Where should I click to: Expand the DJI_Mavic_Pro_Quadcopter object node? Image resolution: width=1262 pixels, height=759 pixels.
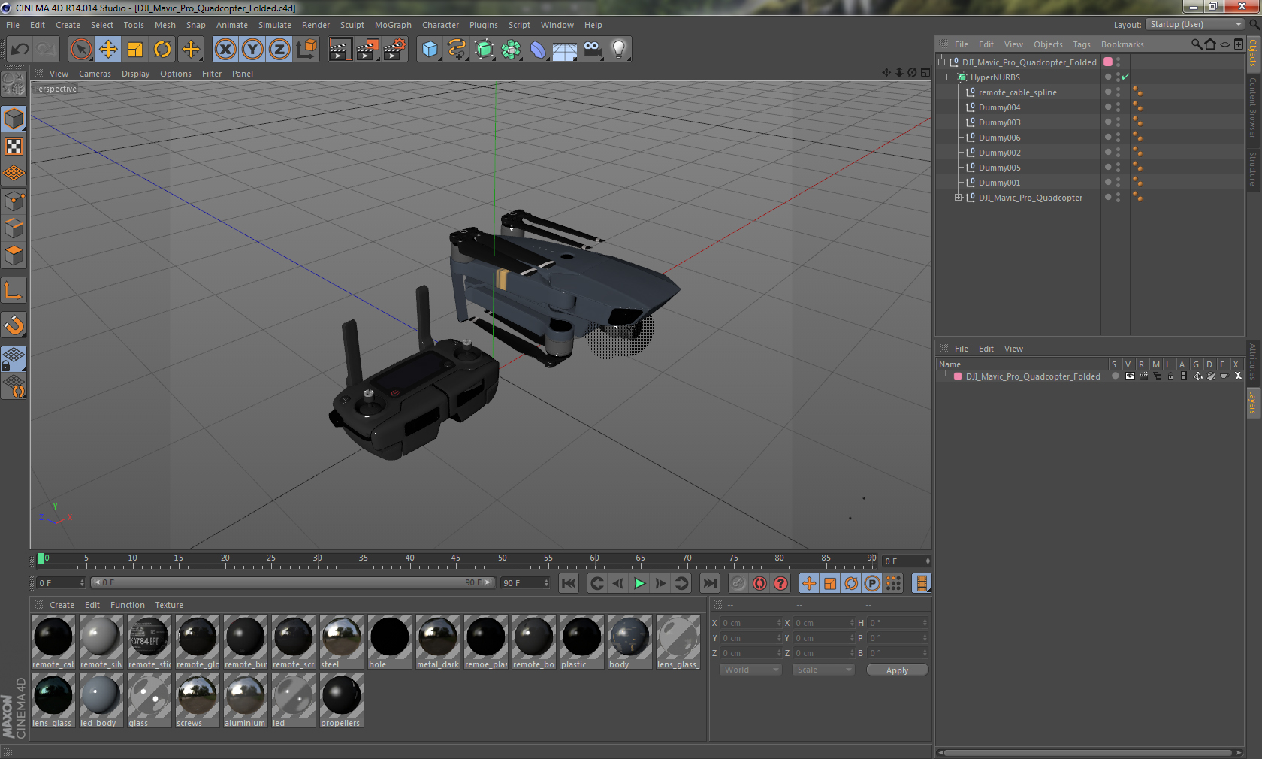[x=959, y=198]
